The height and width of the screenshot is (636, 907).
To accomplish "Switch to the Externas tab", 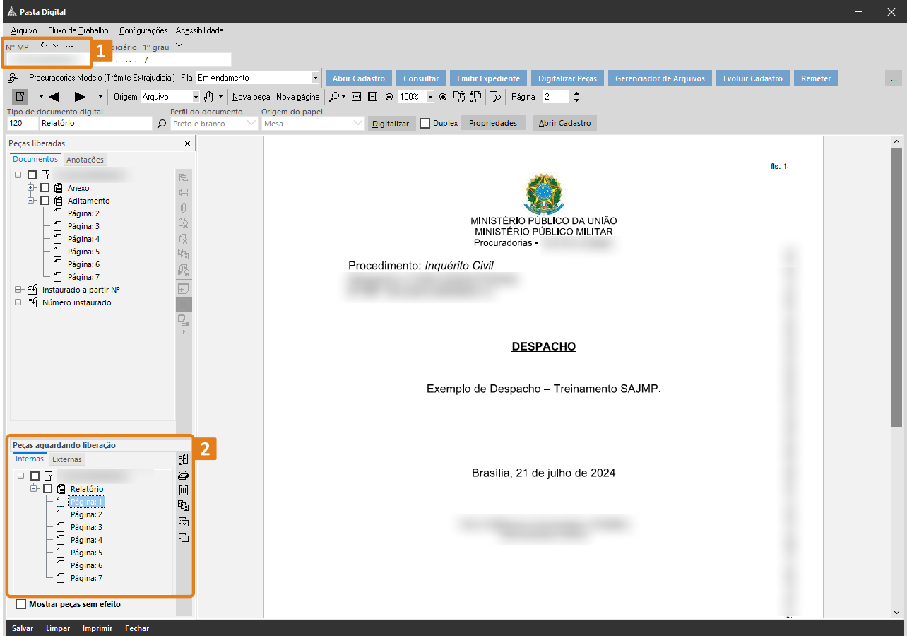I will [x=67, y=459].
